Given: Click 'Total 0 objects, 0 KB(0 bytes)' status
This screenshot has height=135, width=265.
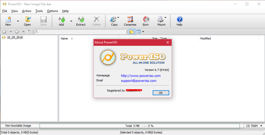Looking at the screenshot, I should 20,132.
